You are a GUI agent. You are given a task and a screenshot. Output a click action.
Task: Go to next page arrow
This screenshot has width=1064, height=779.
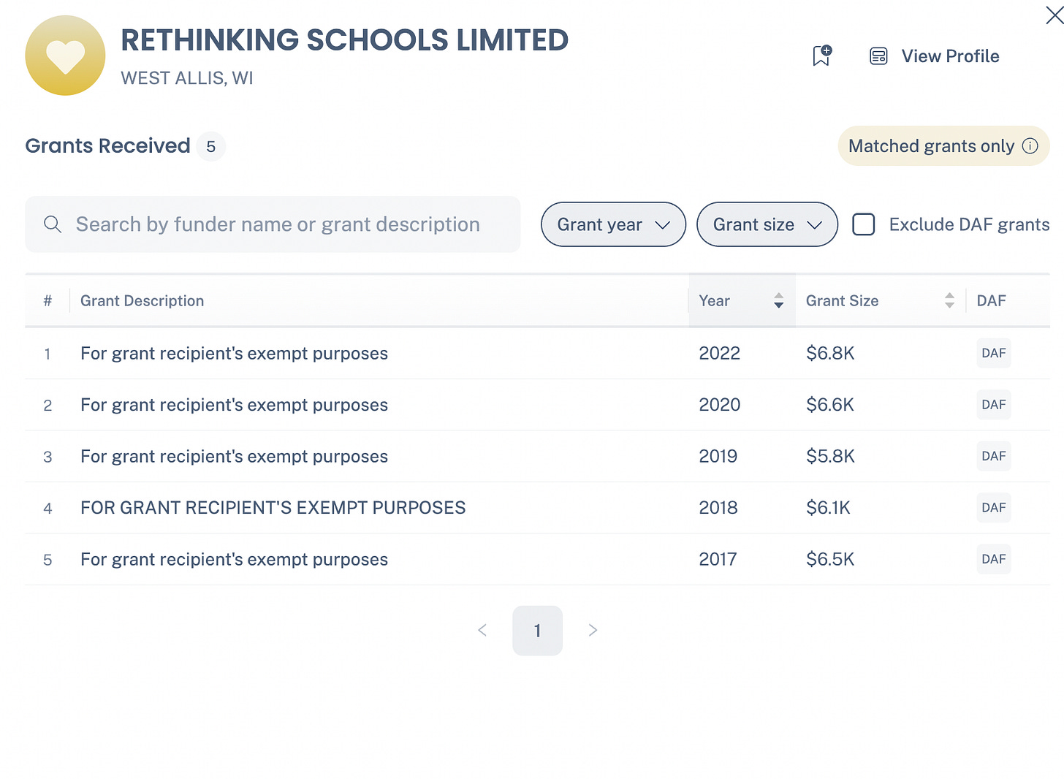point(593,630)
